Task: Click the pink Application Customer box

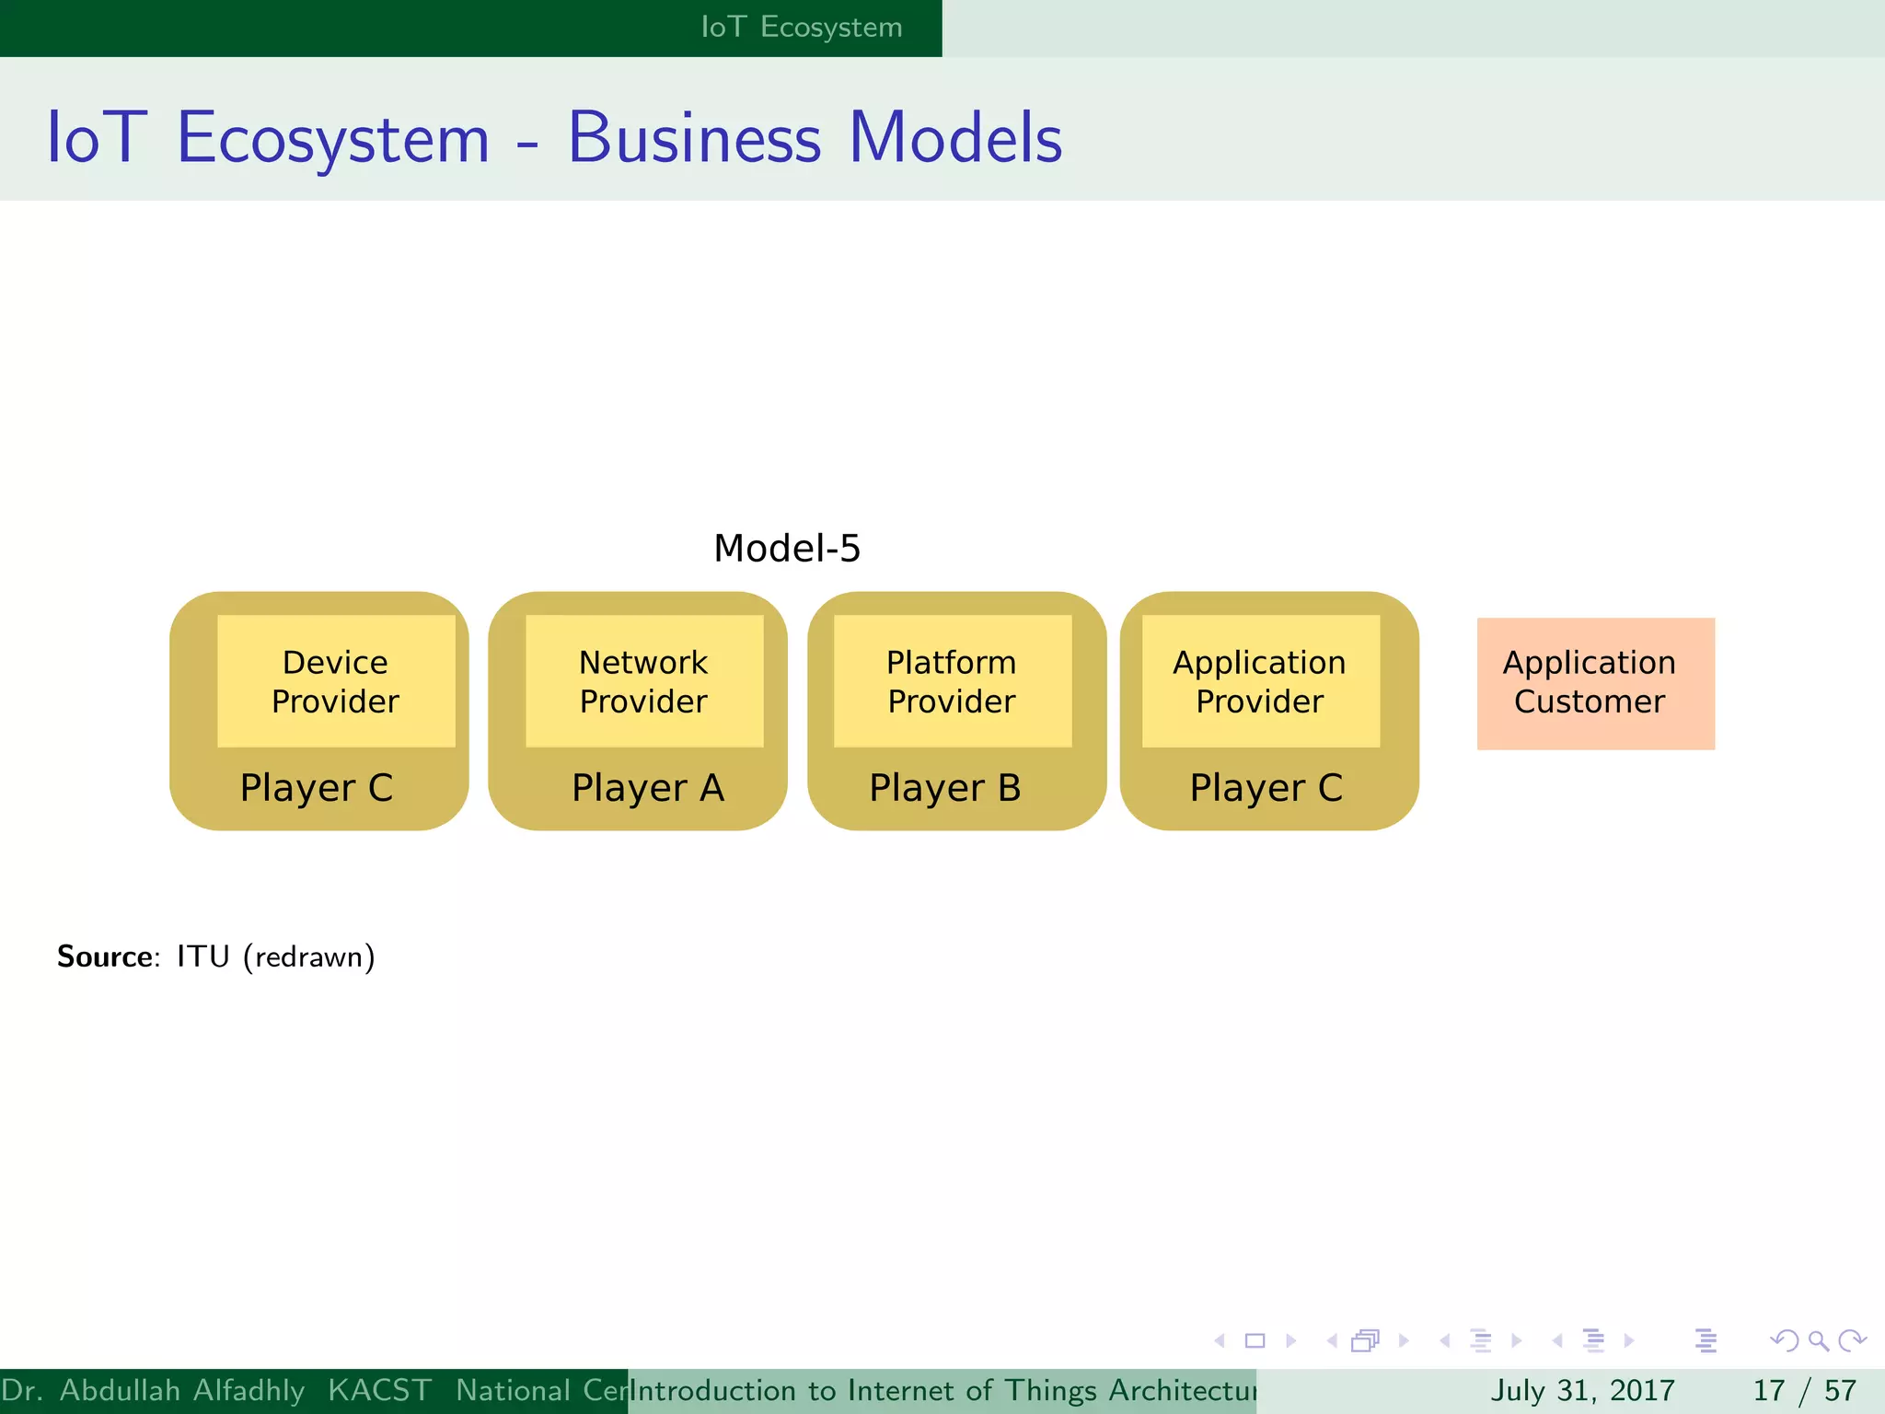Action: tap(1595, 684)
